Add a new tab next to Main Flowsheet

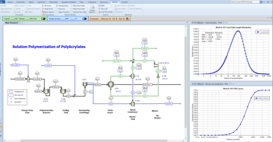click(22, 23)
